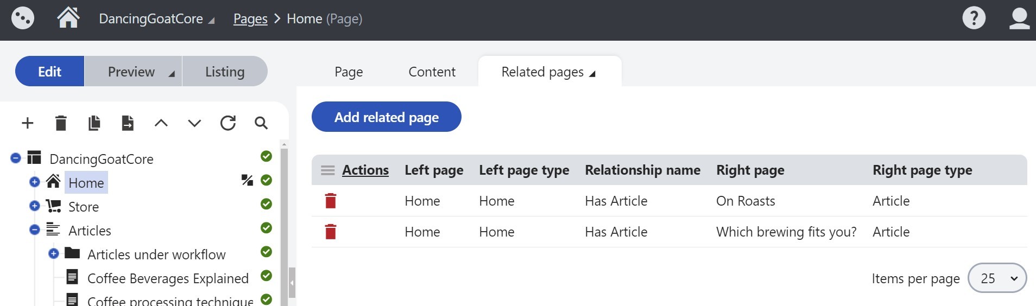
Task: Follow the Pages breadcrumb link
Action: coord(250,19)
